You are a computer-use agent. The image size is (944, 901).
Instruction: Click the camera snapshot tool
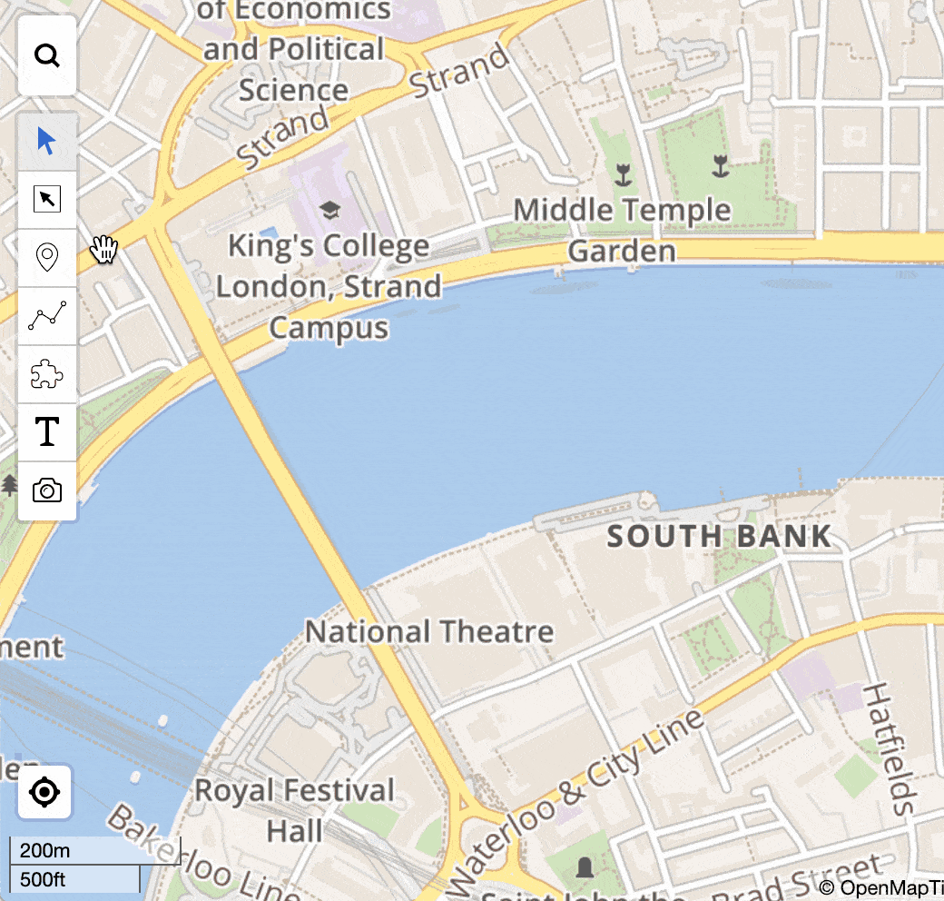point(47,490)
